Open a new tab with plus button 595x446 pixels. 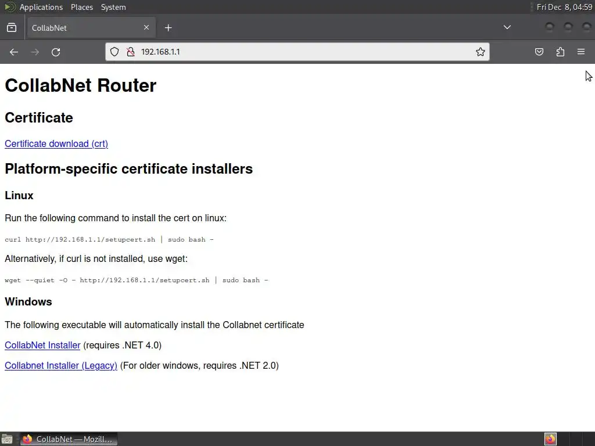click(x=168, y=28)
